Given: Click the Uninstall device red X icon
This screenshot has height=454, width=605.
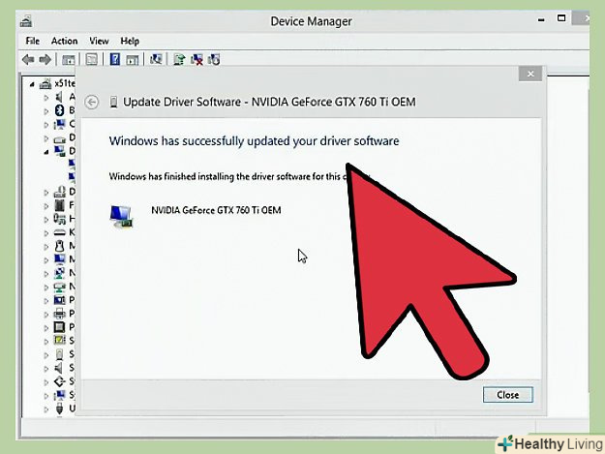Looking at the screenshot, I should [197, 60].
